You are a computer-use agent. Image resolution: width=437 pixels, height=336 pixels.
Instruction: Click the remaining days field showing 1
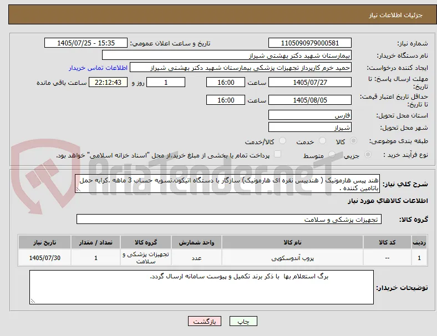pyautogui.click(x=166, y=82)
